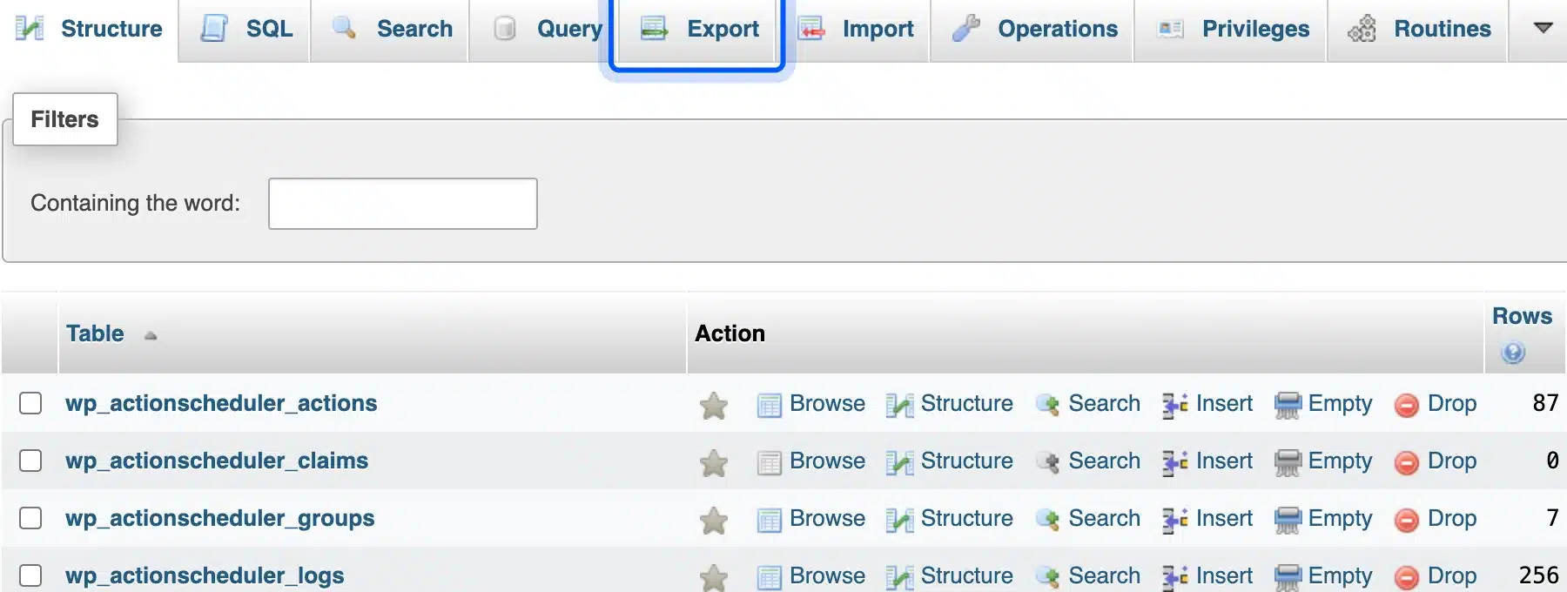Click Browse text link for wp_actionscheduler_actions

pos(827,403)
